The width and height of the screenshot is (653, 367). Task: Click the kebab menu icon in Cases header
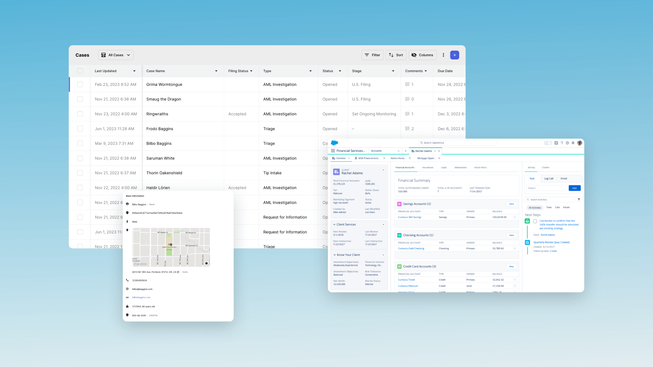[x=443, y=55]
